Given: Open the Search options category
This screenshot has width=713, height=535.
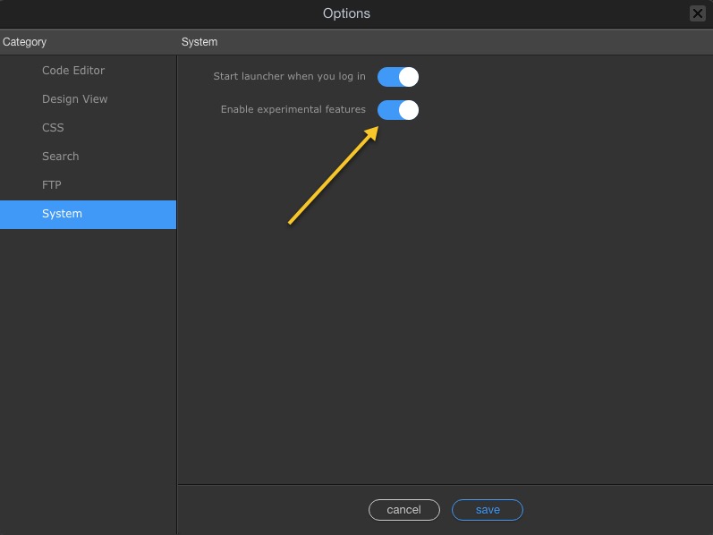Looking at the screenshot, I should (60, 157).
